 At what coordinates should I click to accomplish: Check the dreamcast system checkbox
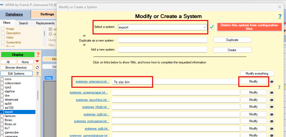(x=2, y=100)
